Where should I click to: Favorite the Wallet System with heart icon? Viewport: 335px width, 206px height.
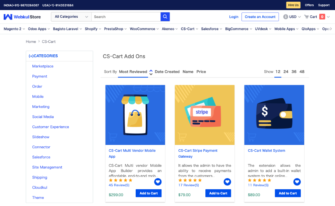pos(297,182)
